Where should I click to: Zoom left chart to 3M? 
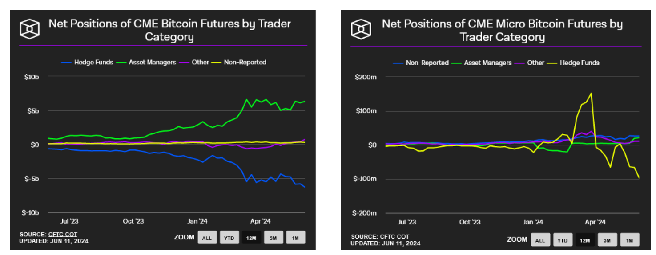(x=274, y=238)
